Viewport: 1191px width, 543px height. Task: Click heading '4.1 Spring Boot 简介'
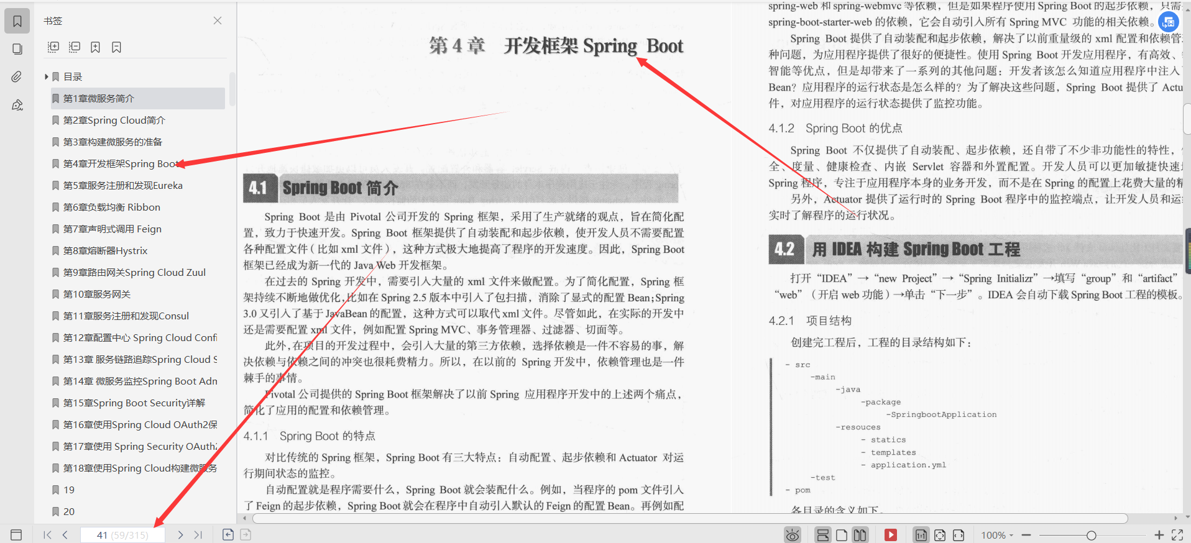coord(461,188)
